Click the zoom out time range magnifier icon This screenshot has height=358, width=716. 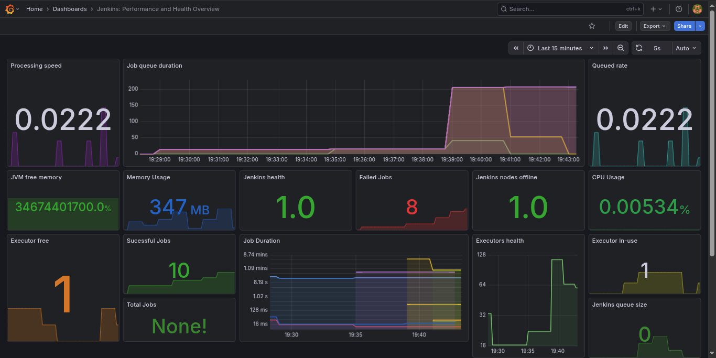(x=621, y=48)
